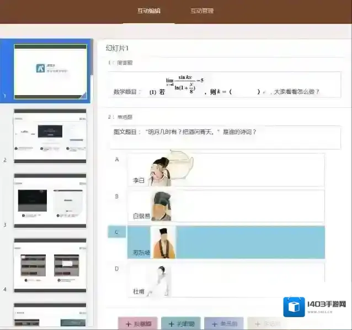Click the '2: 单选题' question label

pyautogui.click(x=120, y=117)
